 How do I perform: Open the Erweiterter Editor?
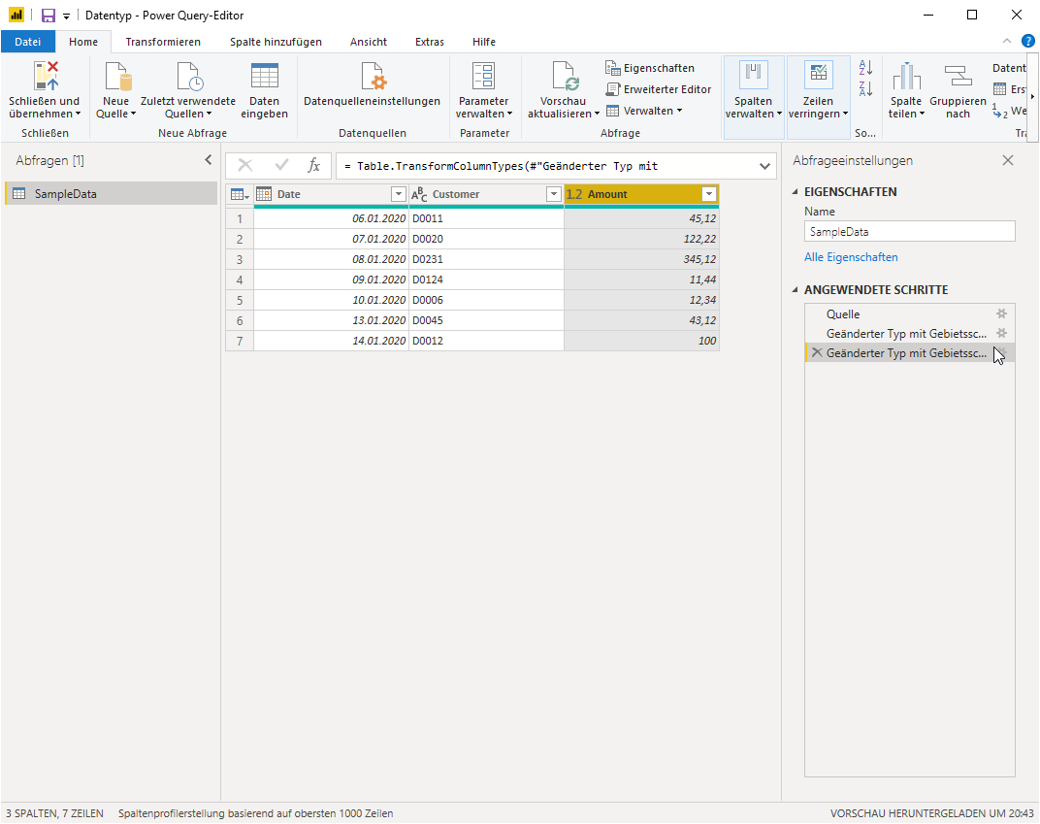[x=658, y=89]
